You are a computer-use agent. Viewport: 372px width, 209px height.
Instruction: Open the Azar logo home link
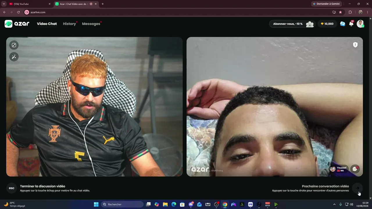pyautogui.click(x=17, y=24)
